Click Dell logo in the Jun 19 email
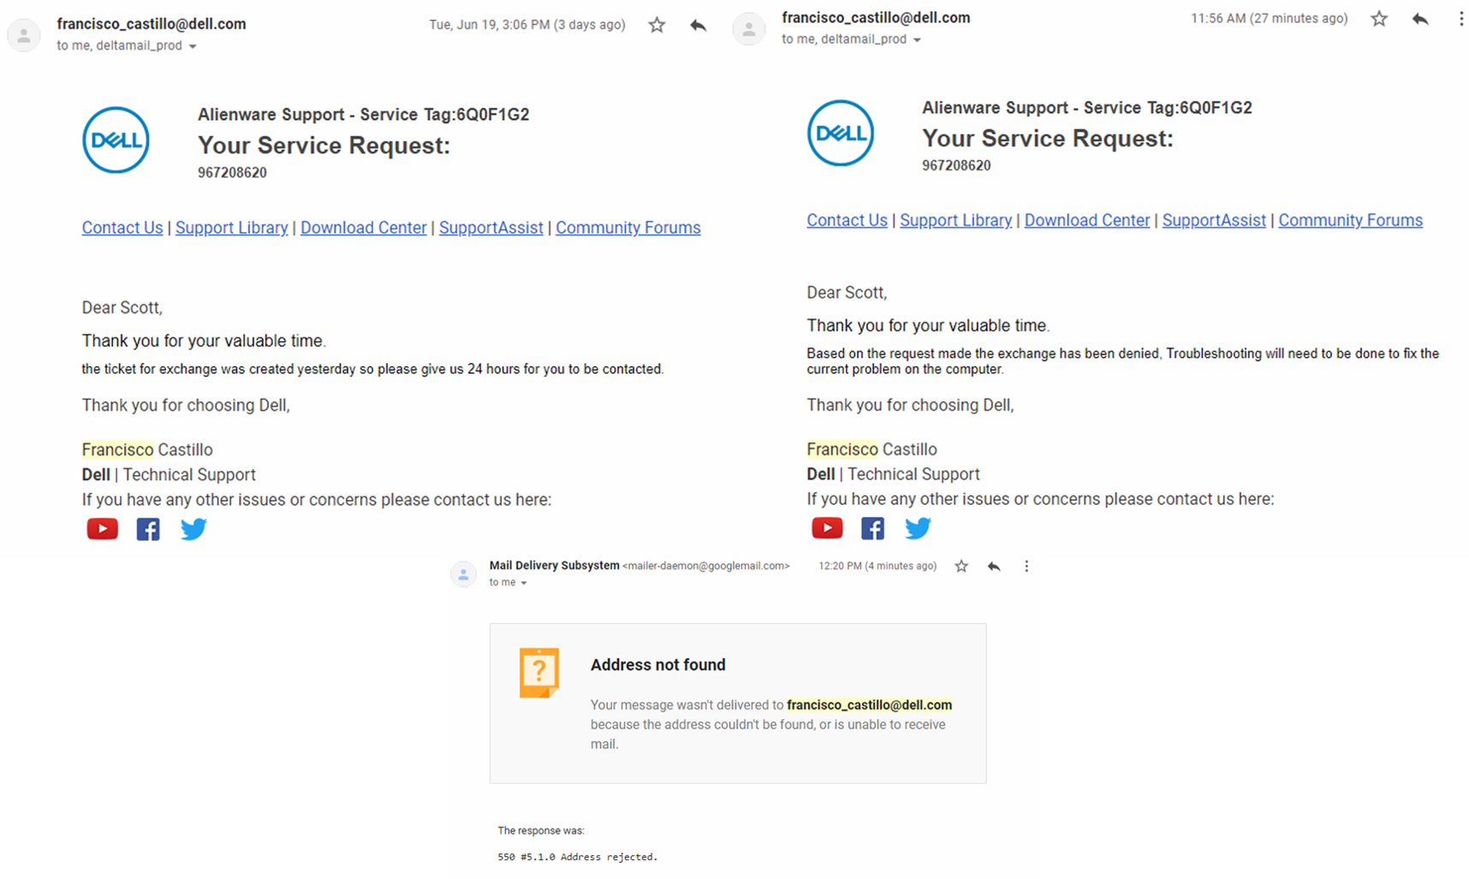The width and height of the screenshot is (1469, 879). (116, 140)
